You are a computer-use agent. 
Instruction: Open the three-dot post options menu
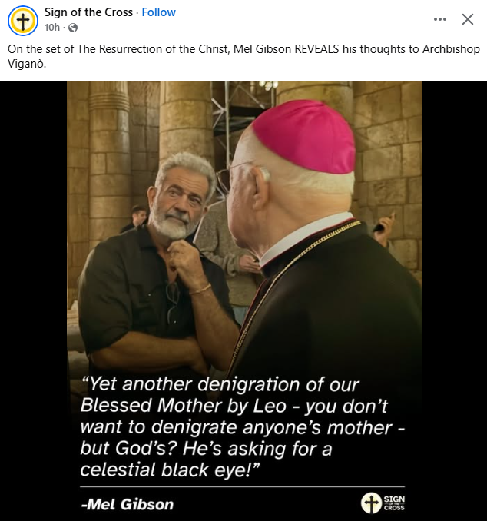440,19
